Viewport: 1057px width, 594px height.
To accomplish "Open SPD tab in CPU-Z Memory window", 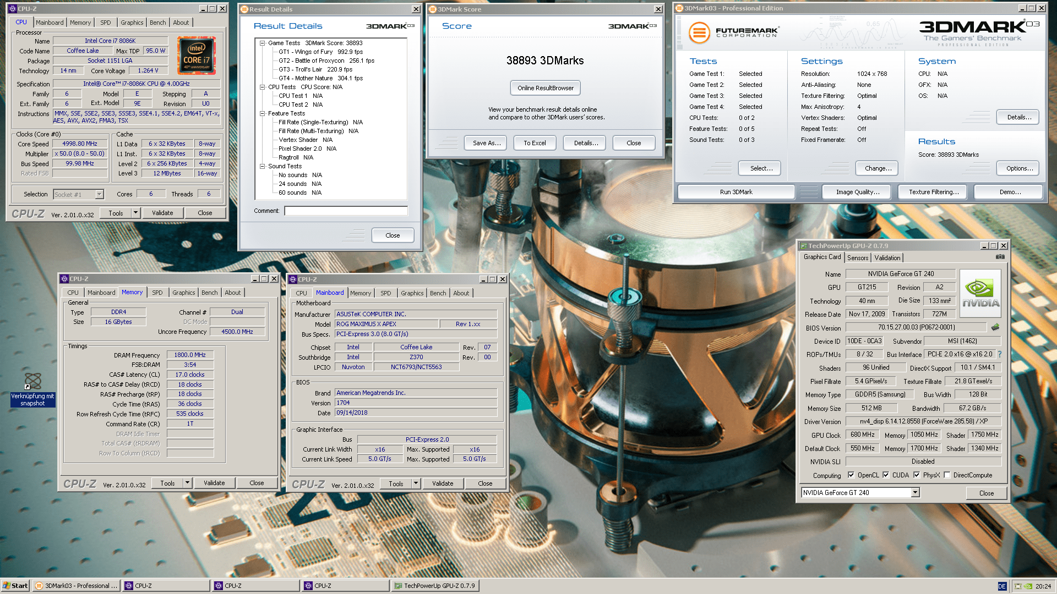I will [x=157, y=293].
